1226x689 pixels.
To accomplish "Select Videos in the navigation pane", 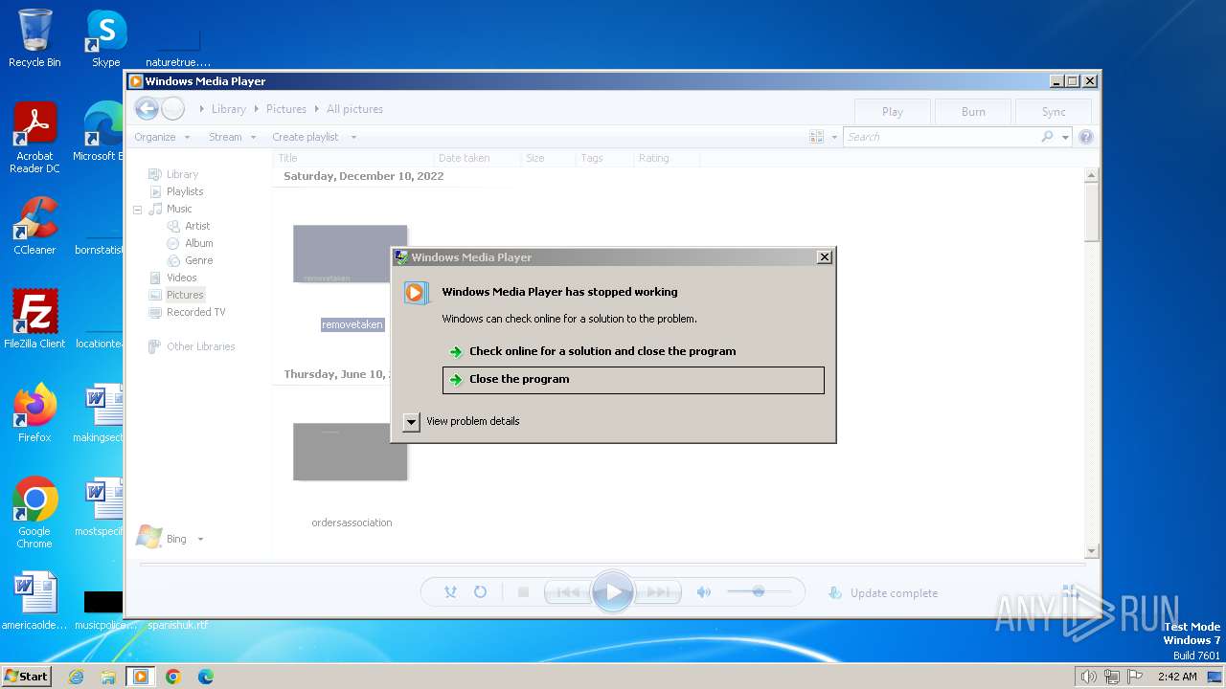I will click(182, 278).
